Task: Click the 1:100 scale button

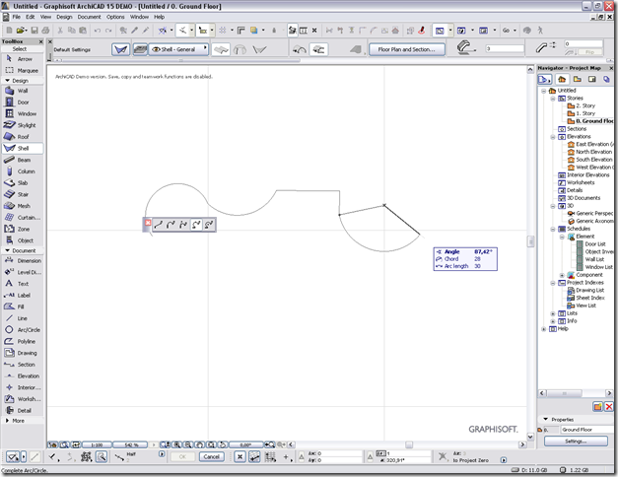Action: point(97,444)
